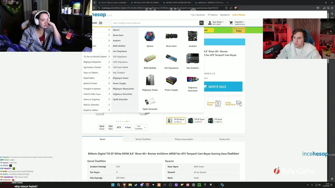Click the search magnifier button
This screenshot has height=188, width=335.
[202, 23]
